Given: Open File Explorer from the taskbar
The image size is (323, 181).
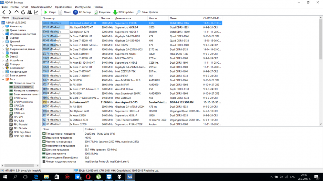Looking at the screenshot, I should (46, 177).
